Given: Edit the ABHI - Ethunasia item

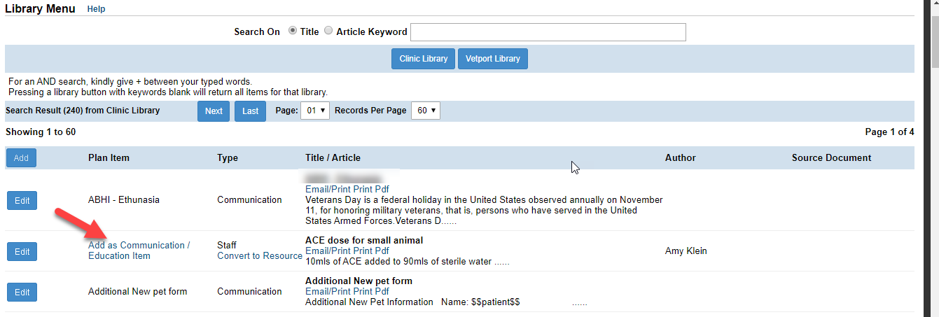Looking at the screenshot, I should pos(22,201).
